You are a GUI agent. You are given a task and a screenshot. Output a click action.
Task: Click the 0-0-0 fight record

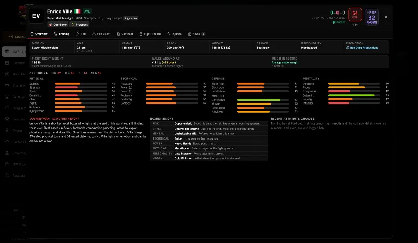pos(338,13)
